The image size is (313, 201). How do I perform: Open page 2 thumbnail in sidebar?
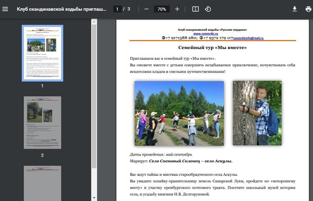[x=42, y=123]
